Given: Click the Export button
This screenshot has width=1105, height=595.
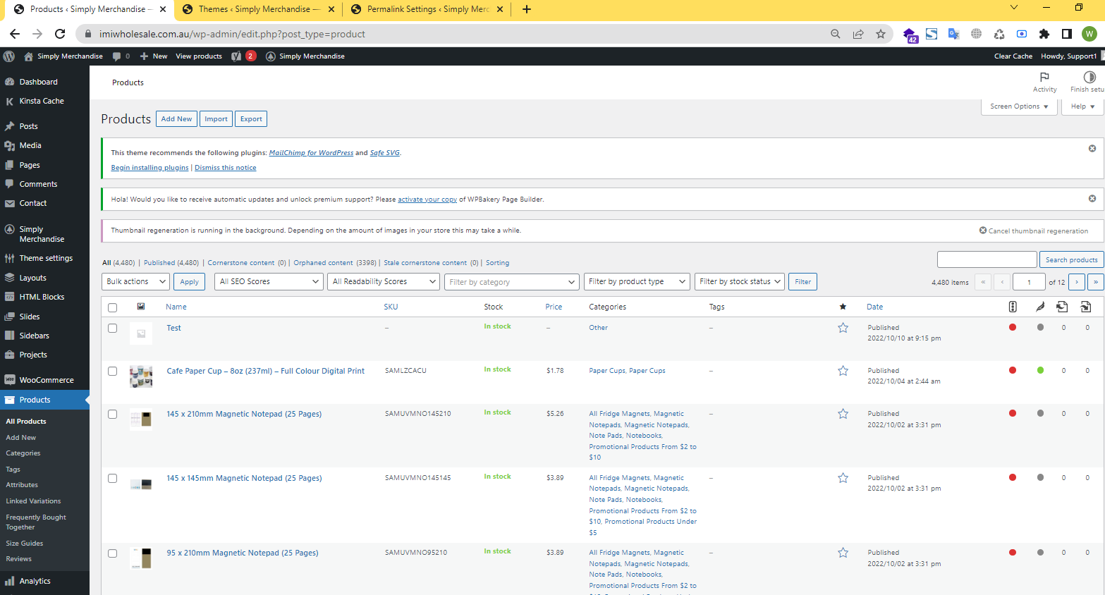Looking at the screenshot, I should point(251,119).
